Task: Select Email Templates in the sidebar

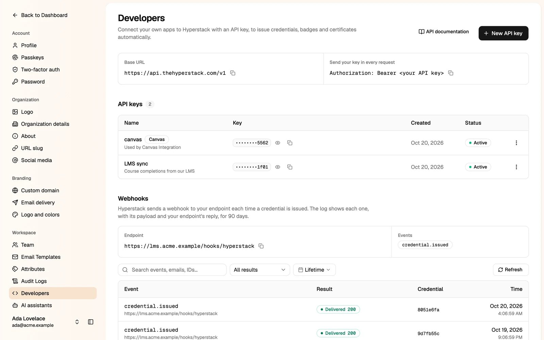Action: (x=53, y=257)
